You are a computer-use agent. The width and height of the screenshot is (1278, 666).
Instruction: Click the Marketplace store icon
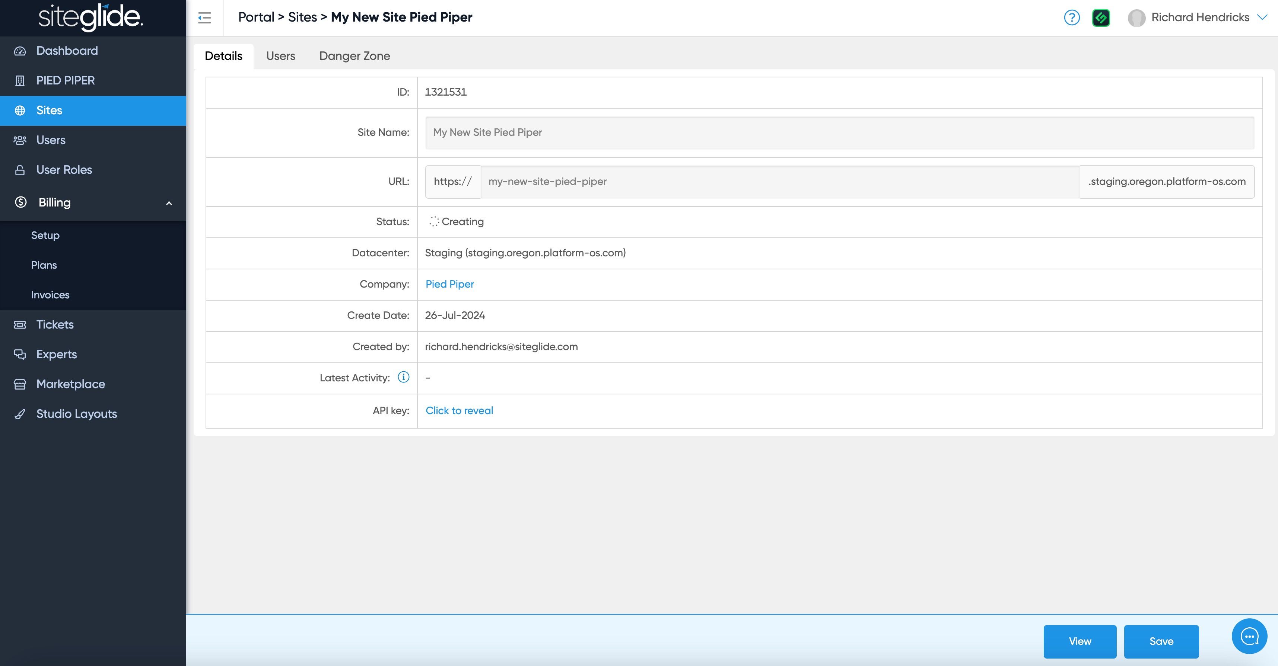click(20, 384)
